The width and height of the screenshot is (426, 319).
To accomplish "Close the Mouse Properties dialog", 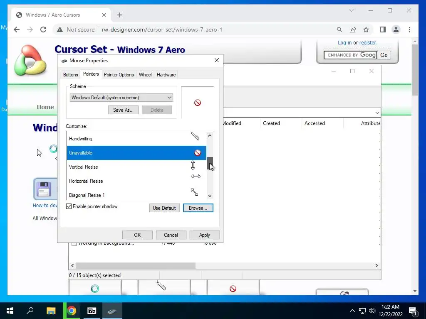I will 216,60.
